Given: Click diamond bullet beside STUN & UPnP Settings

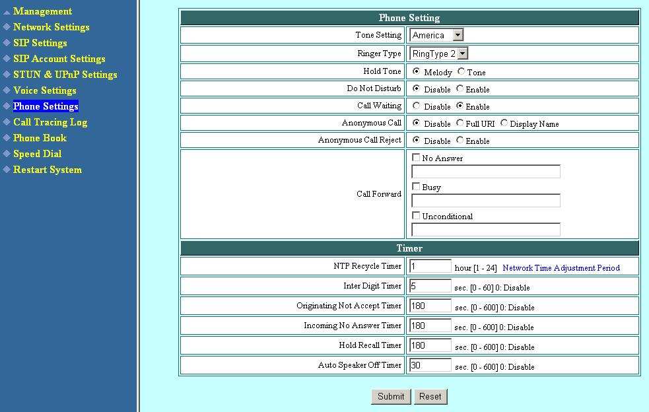Looking at the screenshot, I should [x=7, y=74].
